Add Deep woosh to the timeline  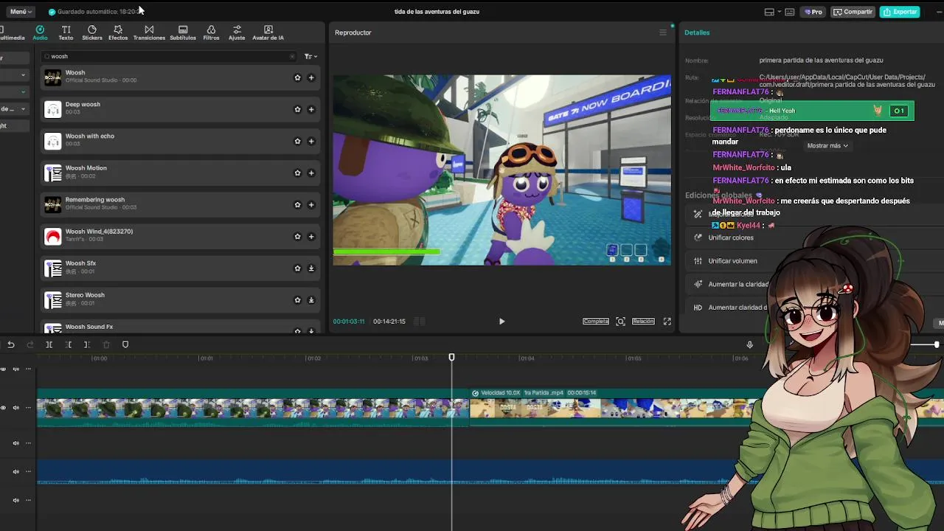311,109
